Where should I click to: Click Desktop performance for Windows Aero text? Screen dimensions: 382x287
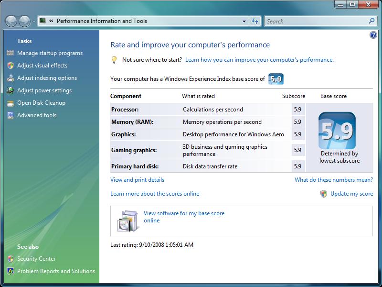tap(233, 134)
